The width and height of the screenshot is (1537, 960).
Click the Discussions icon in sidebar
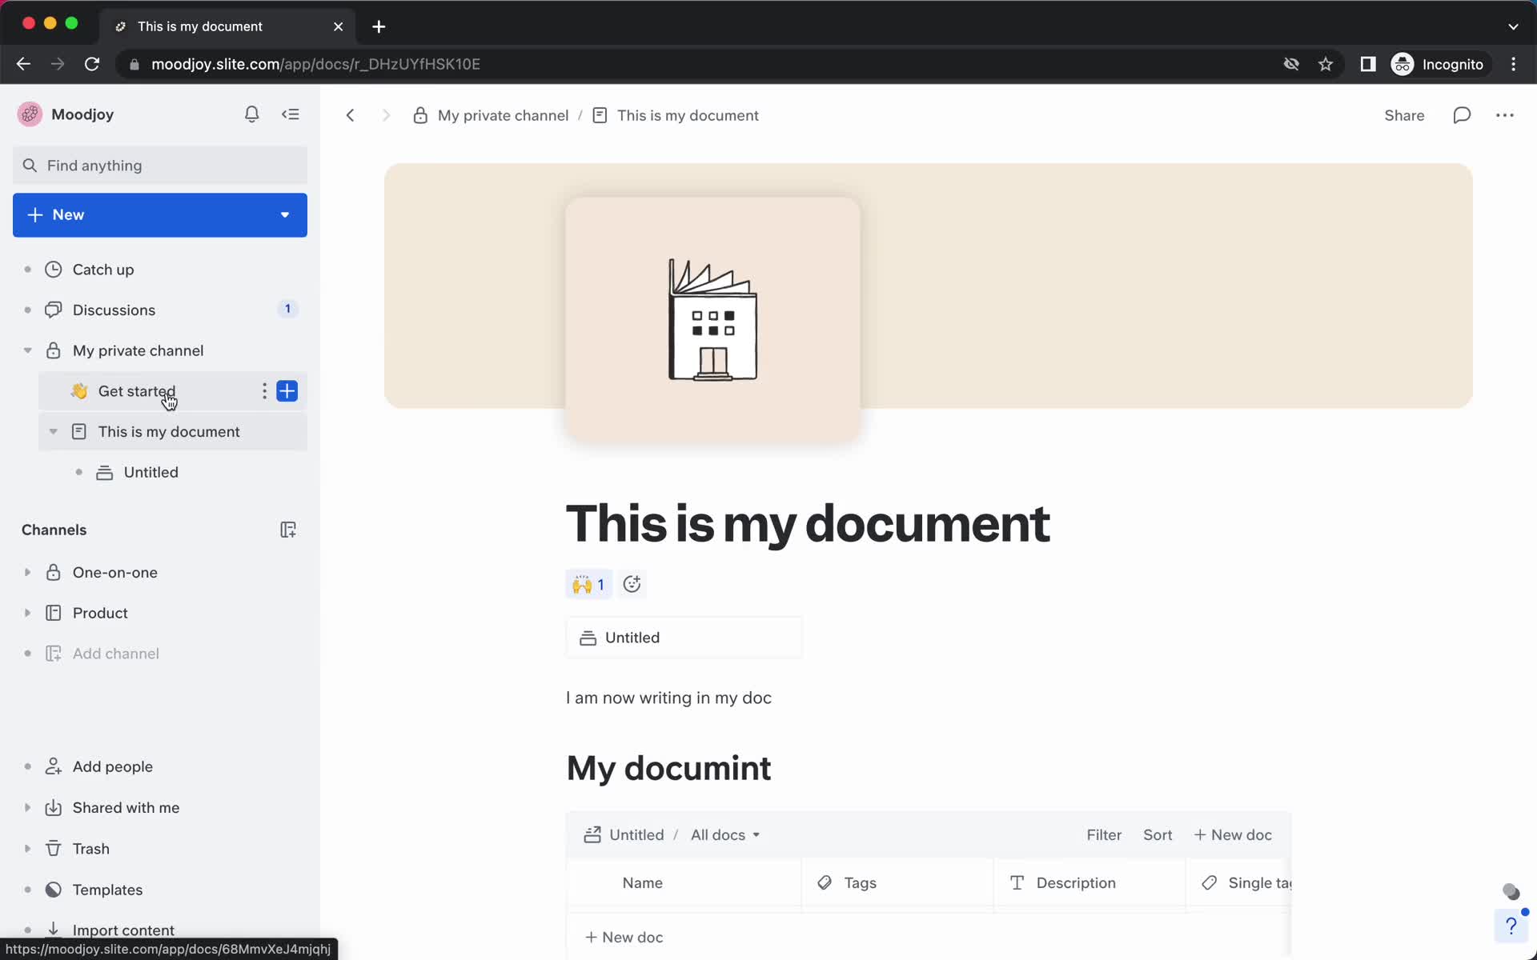click(53, 310)
